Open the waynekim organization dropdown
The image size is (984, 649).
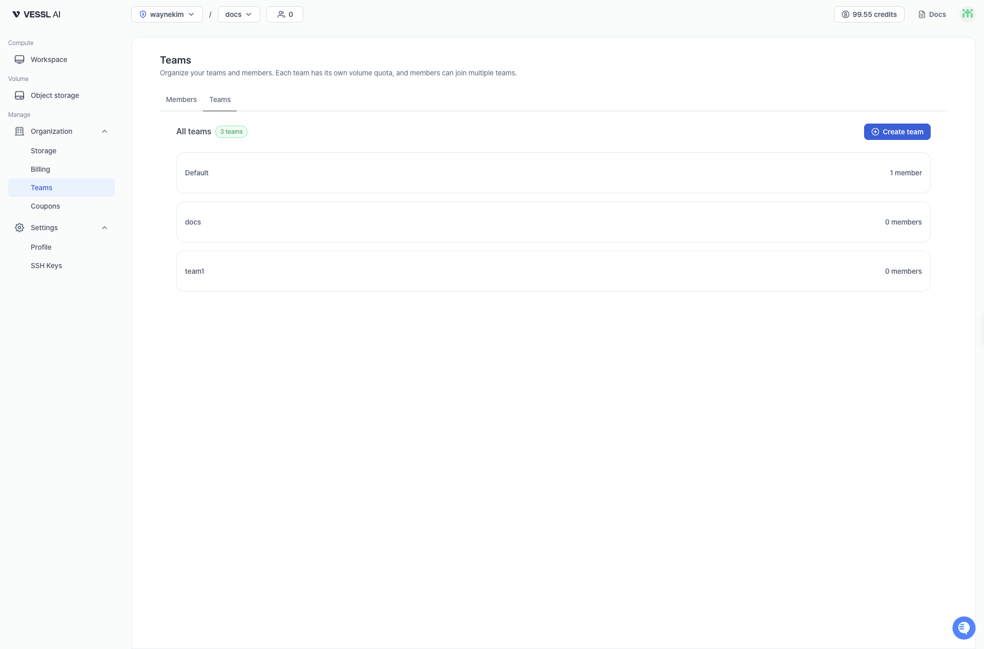point(167,14)
